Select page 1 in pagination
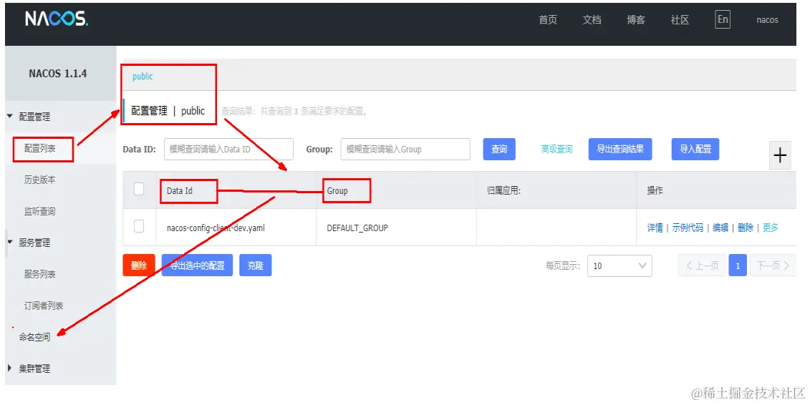810x405 pixels. (738, 265)
